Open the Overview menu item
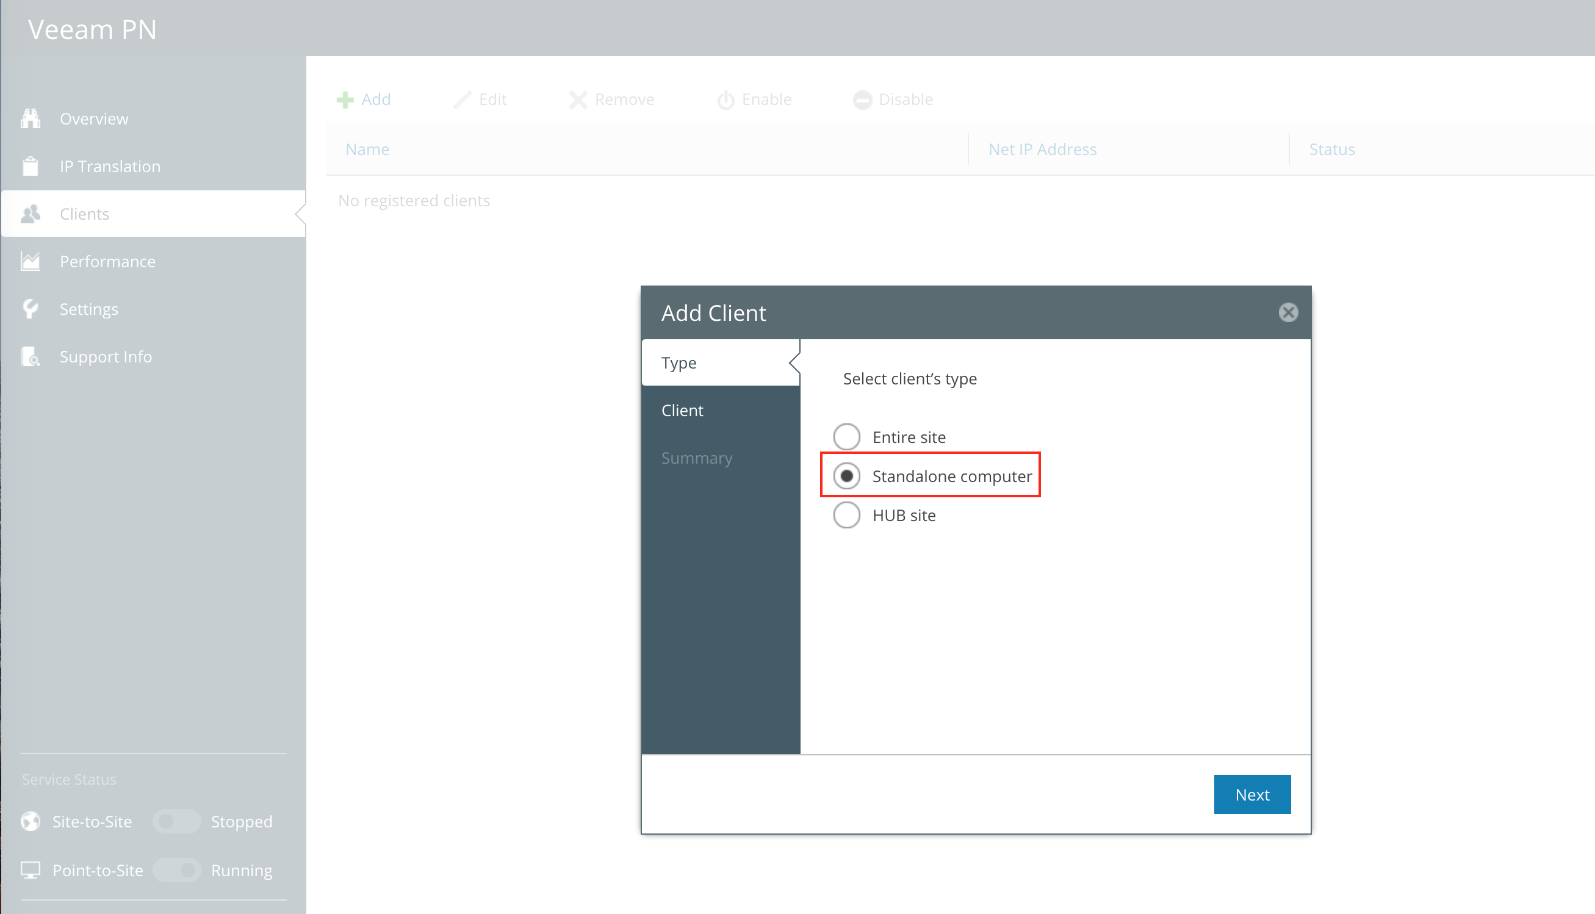 pos(153,118)
